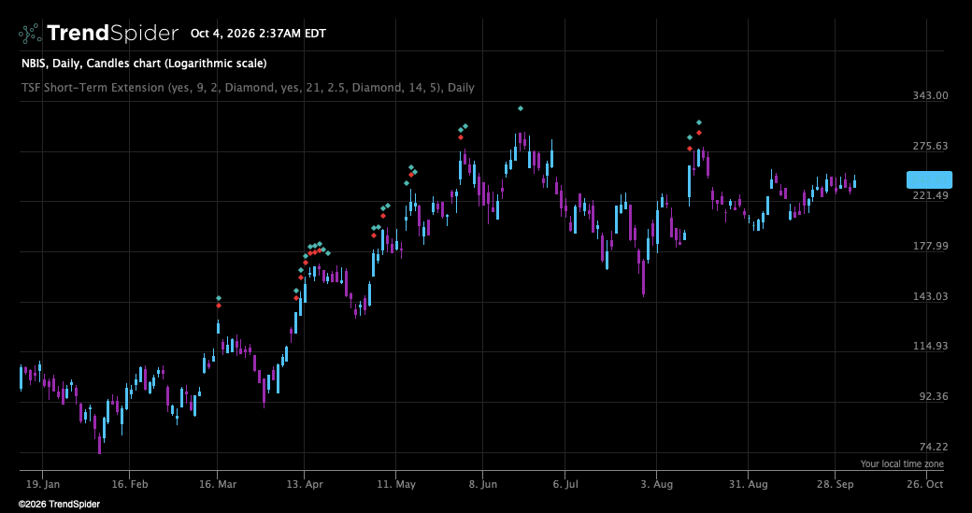Image resolution: width=972 pixels, height=513 pixels.
Task: Open the TSF Short-Term Extension indicator label
Action: click(x=248, y=87)
